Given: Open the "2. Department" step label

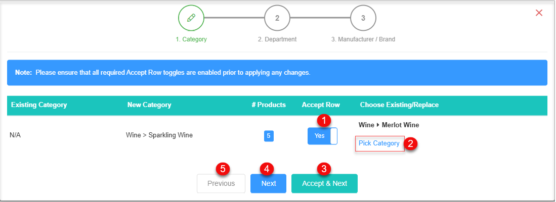Looking at the screenshot, I should tap(277, 39).
